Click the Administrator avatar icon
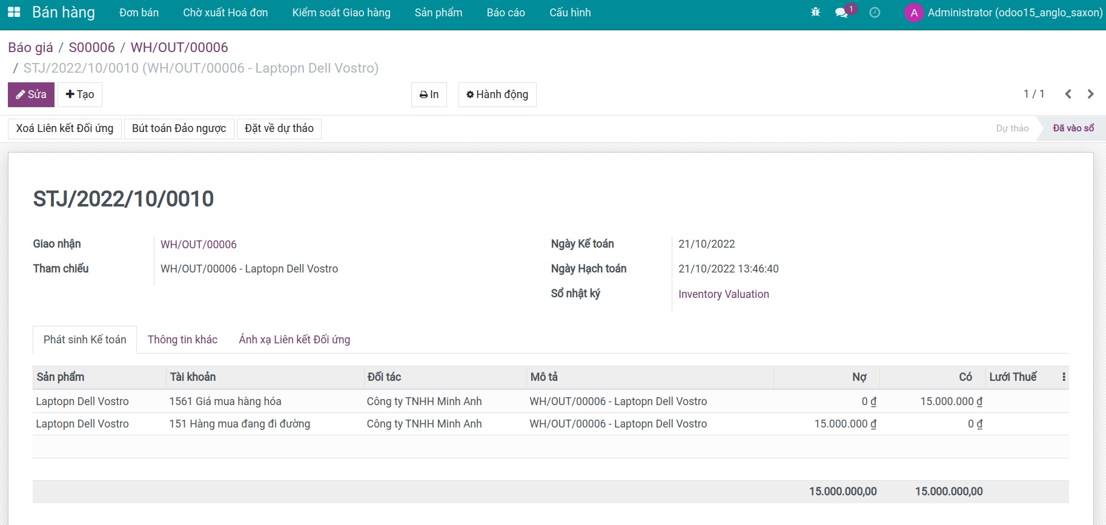Image resolution: width=1106 pixels, height=525 pixels. coord(913,13)
